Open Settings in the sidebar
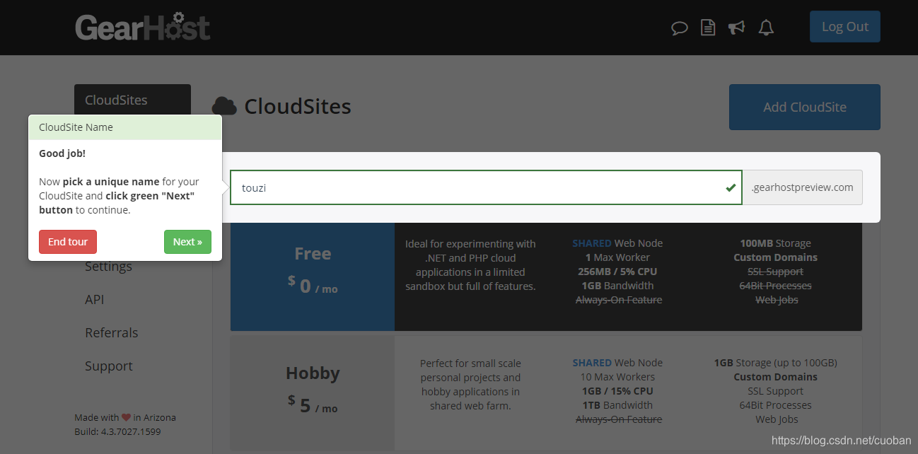The width and height of the screenshot is (918, 454). (108, 267)
